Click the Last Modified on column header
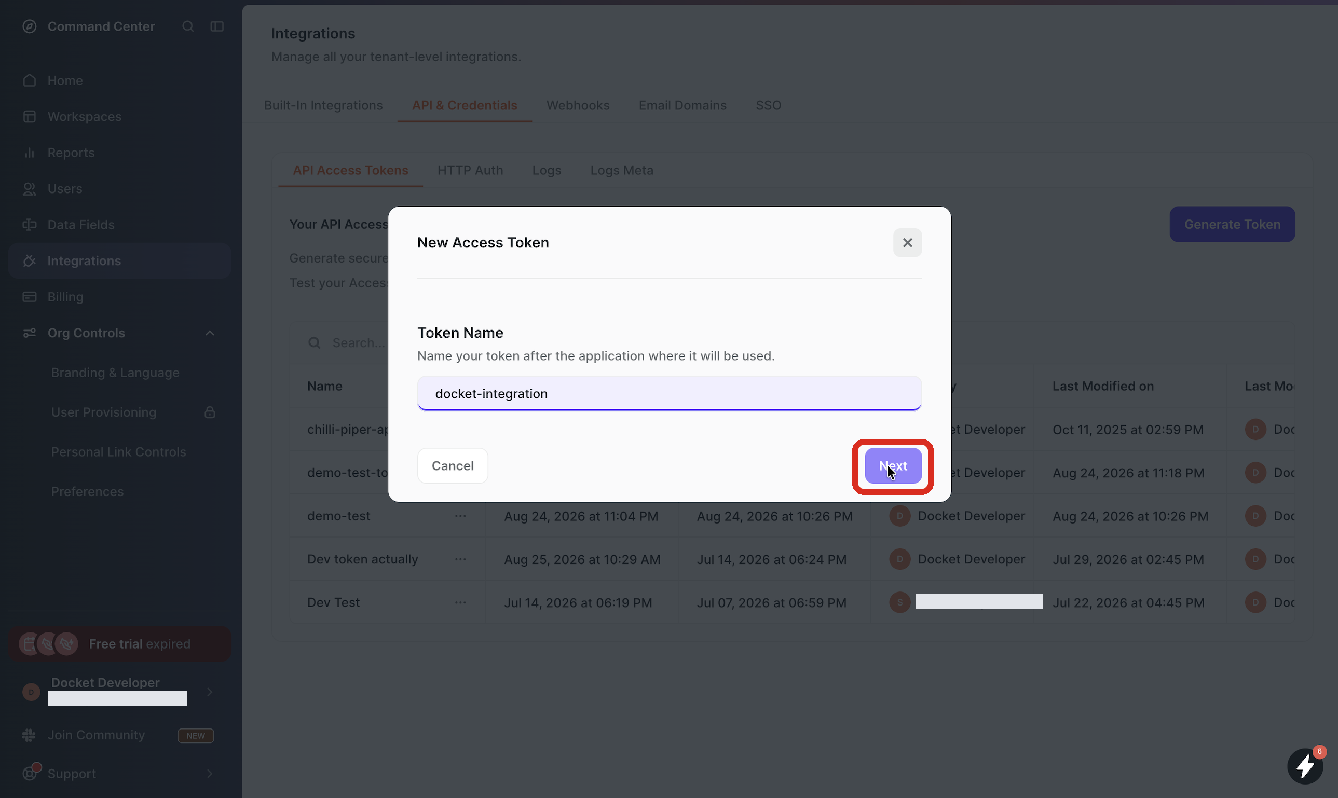Viewport: 1338px width, 798px height. pos(1102,386)
